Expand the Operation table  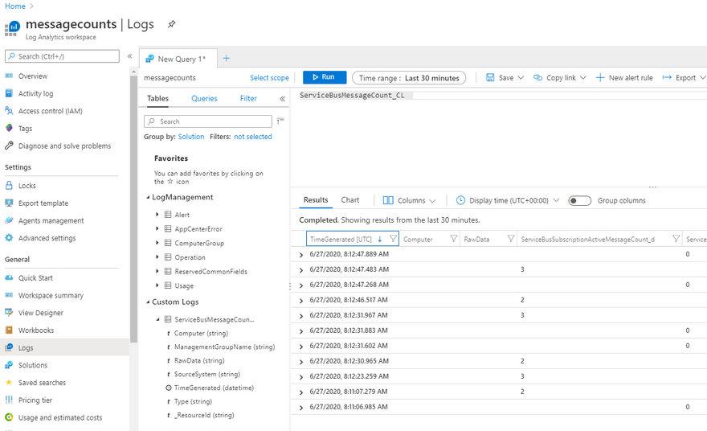tap(157, 257)
